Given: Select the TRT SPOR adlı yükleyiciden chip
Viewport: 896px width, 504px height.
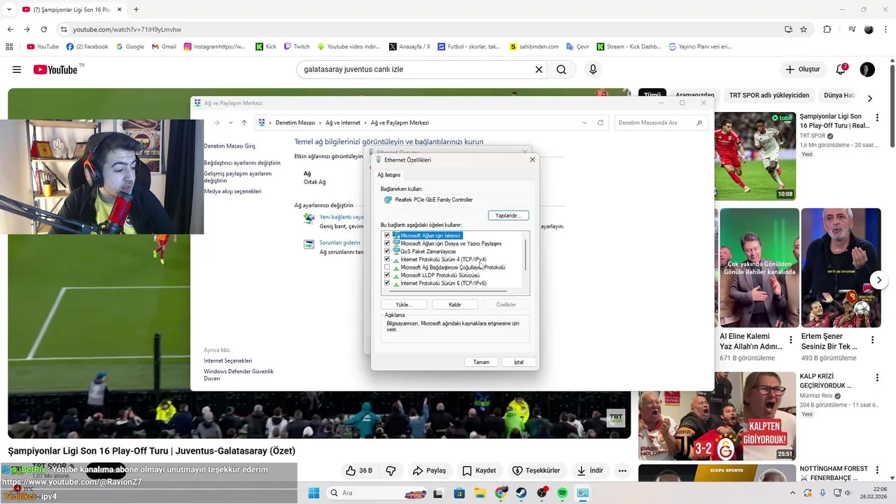Looking at the screenshot, I should [x=769, y=95].
